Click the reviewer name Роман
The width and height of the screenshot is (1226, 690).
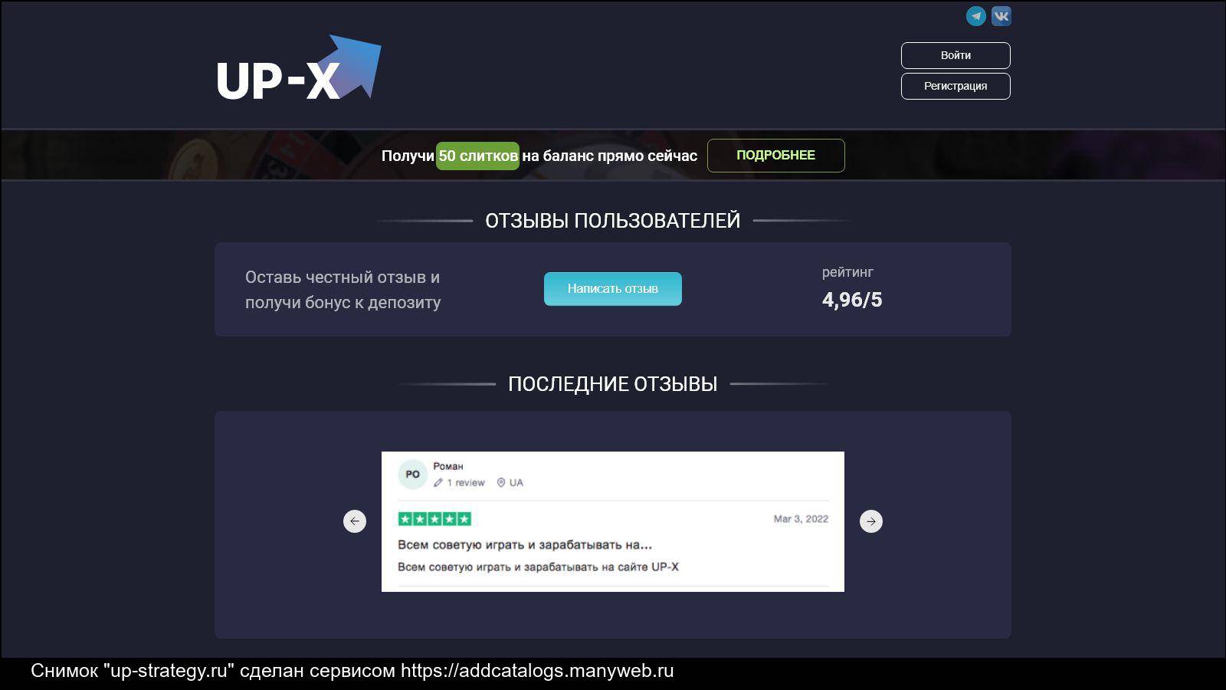click(x=448, y=466)
